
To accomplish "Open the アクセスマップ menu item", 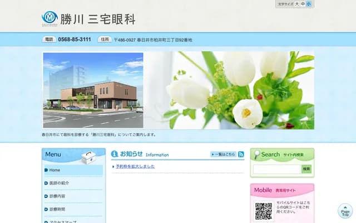I will point(73,221).
